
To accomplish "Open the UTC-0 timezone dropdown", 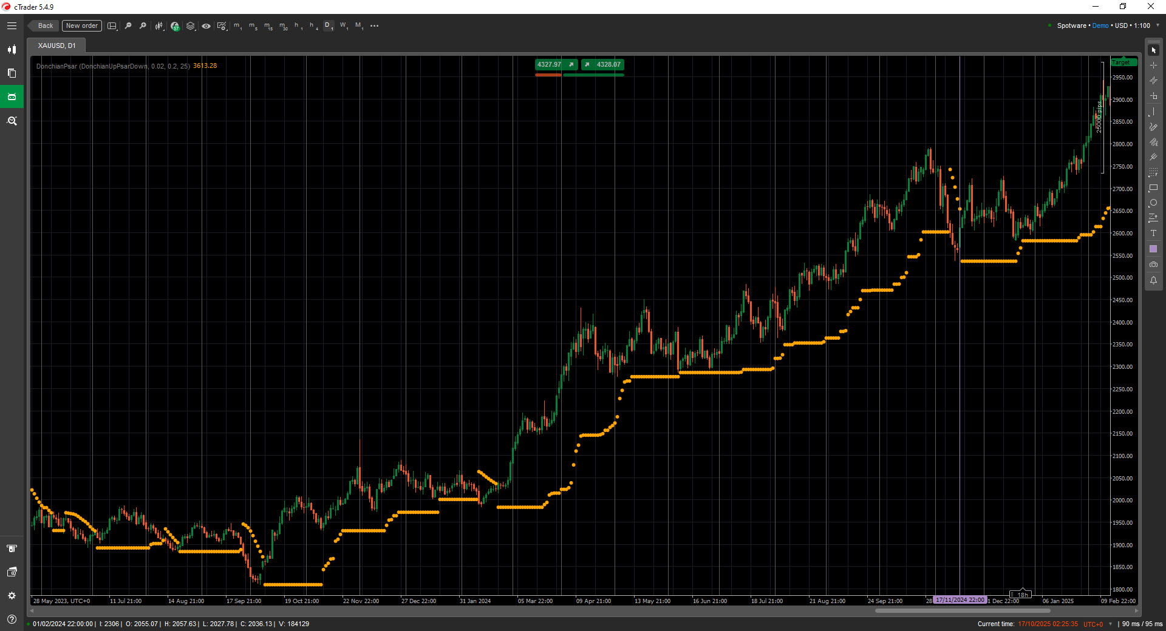I will pyautogui.click(x=1097, y=624).
